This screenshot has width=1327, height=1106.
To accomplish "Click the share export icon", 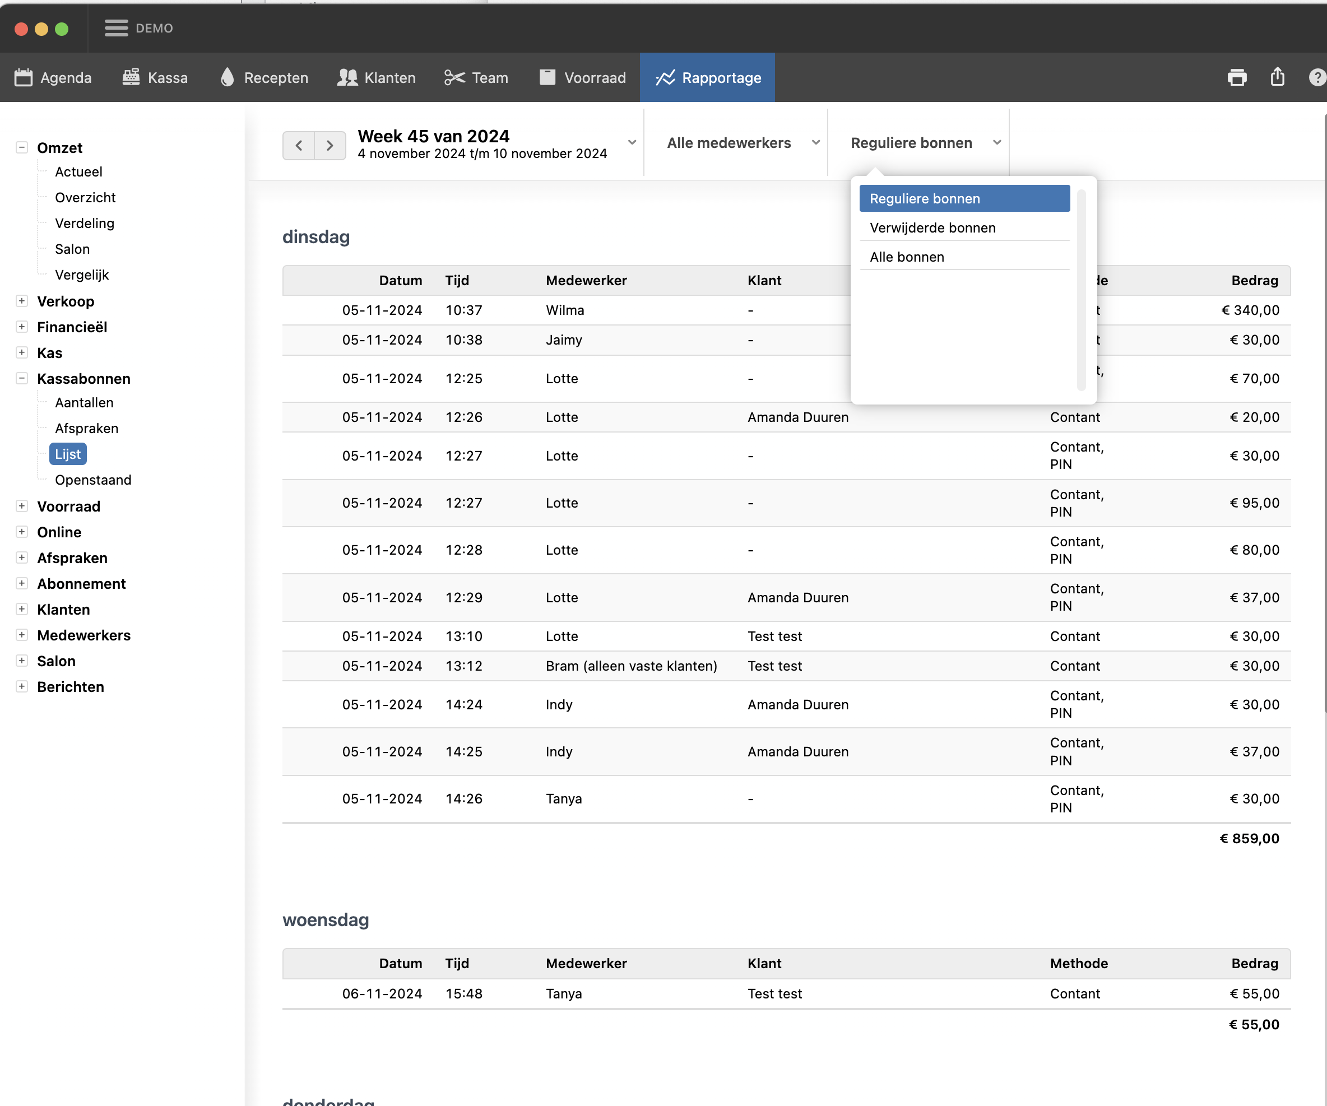I will (x=1277, y=77).
